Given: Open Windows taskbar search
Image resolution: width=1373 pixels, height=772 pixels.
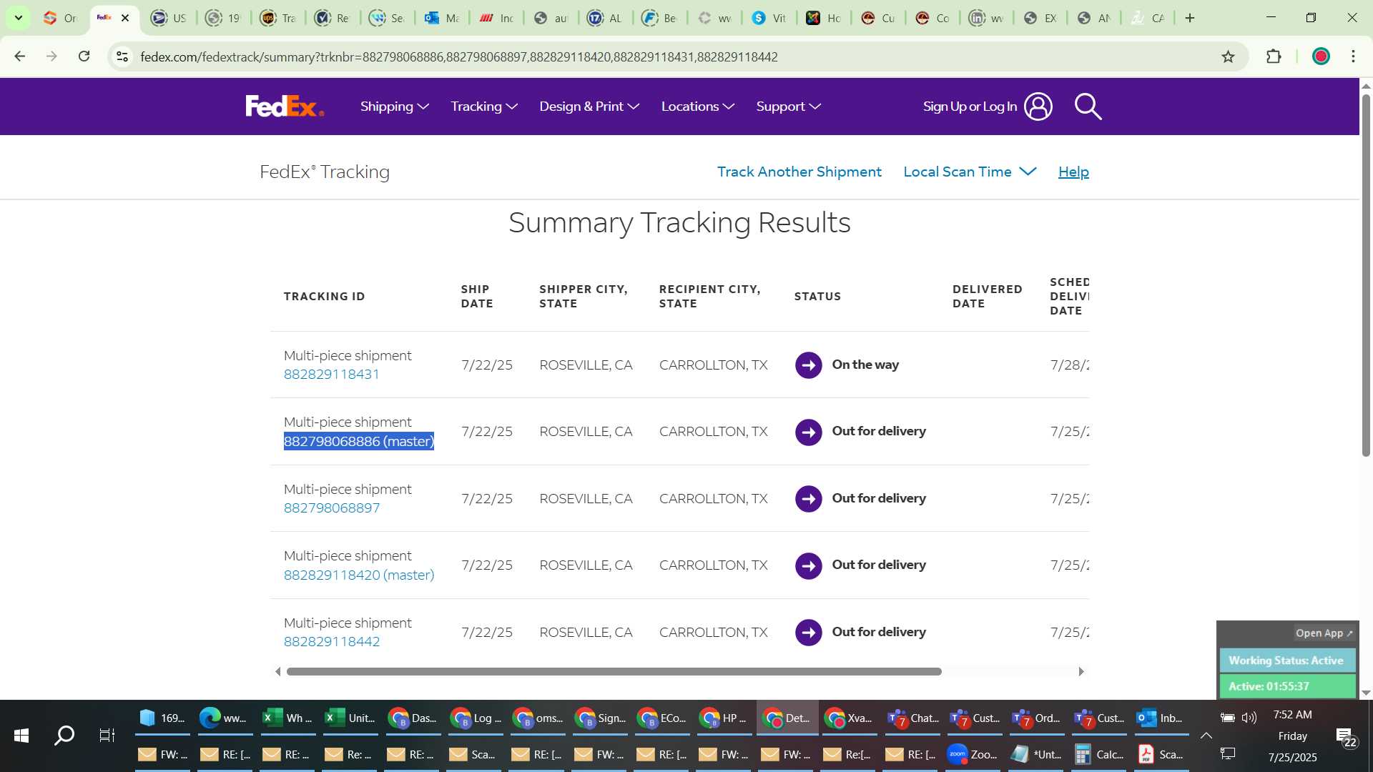Looking at the screenshot, I should (x=64, y=735).
